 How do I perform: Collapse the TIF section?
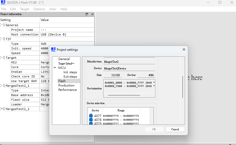point(2,39)
